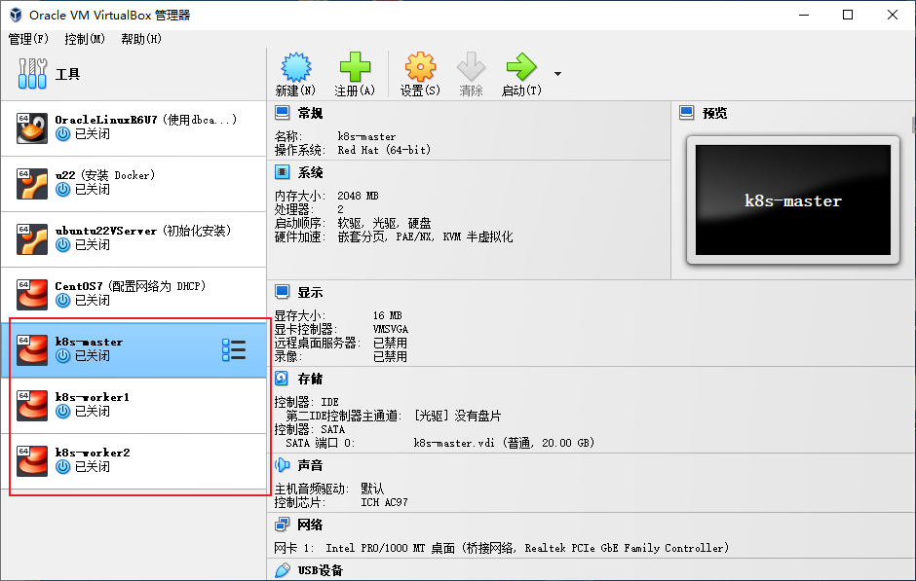Click the 清除 discard arrow icon
This screenshot has height=581, width=916.
(471, 67)
